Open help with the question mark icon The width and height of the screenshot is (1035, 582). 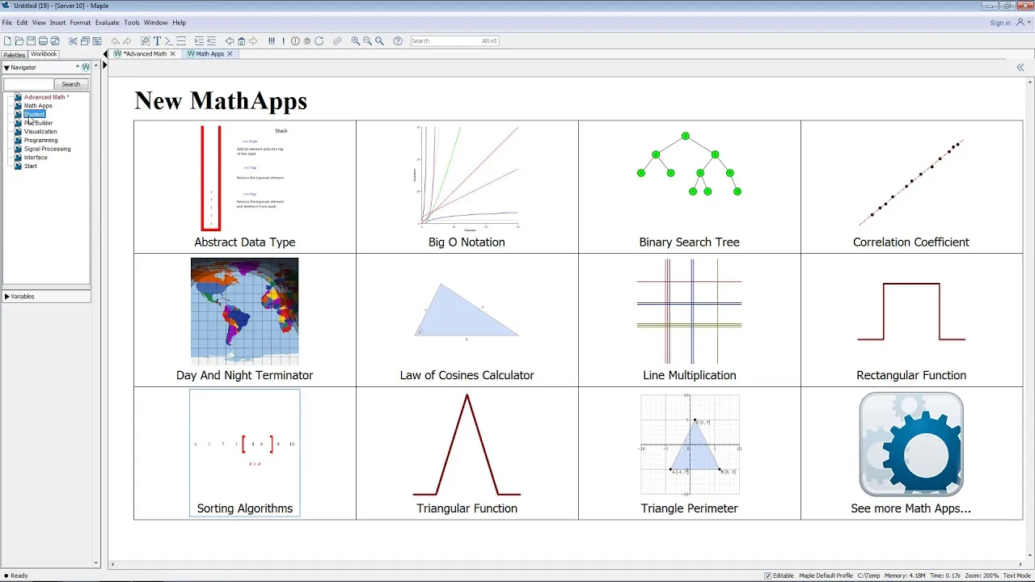(398, 40)
